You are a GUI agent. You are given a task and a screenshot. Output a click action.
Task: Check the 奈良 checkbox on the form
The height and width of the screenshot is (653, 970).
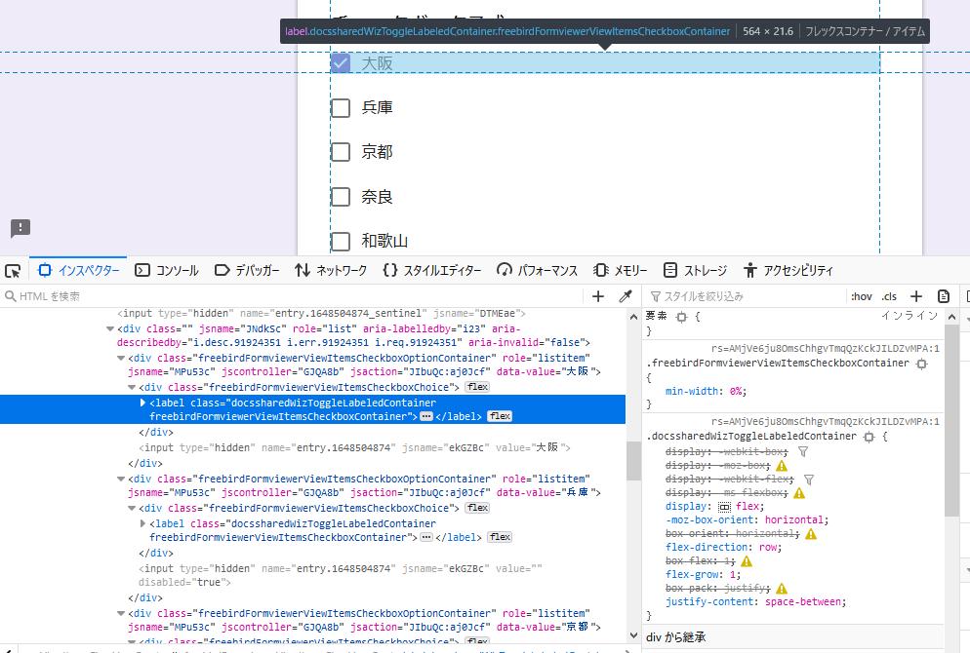340,196
